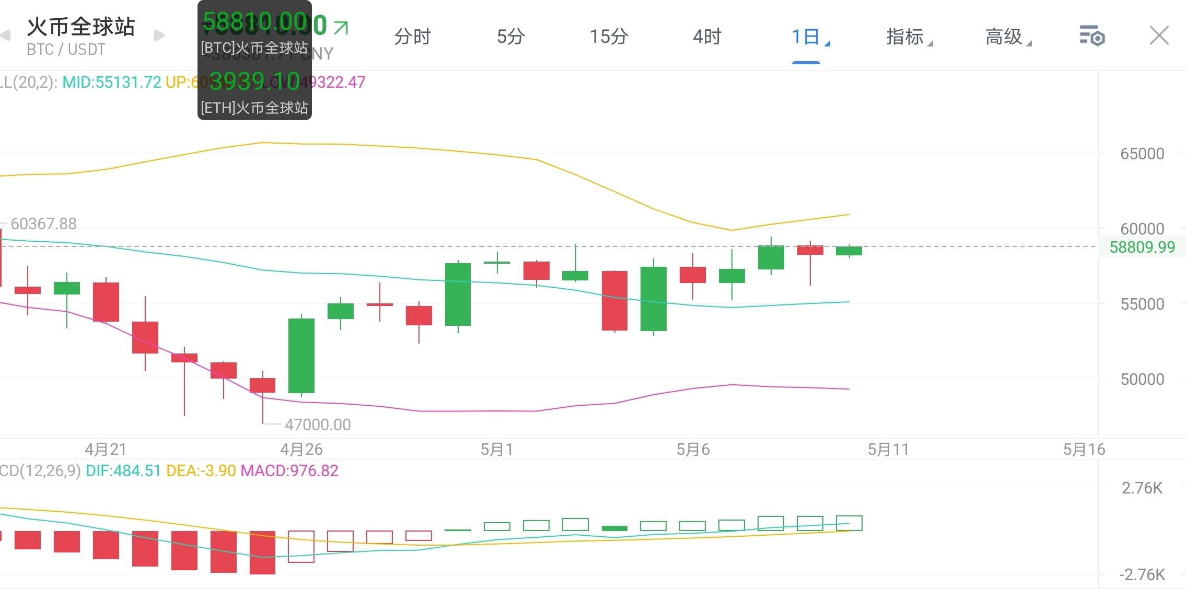Select the [ETH]火币全球站 ticker entry
This screenshot has height=589, width=1186.
(x=254, y=107)
